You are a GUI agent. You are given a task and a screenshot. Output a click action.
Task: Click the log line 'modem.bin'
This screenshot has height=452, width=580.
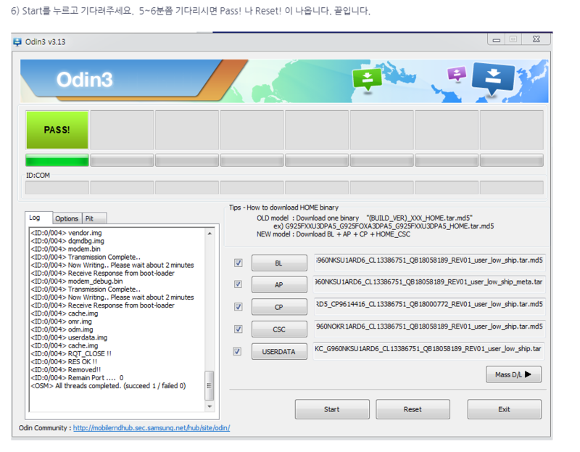click(65, 249)
